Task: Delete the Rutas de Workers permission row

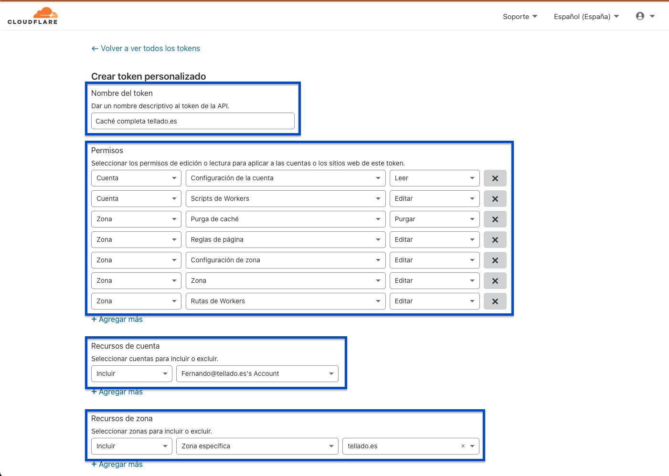Action: (x=495, y=301)
